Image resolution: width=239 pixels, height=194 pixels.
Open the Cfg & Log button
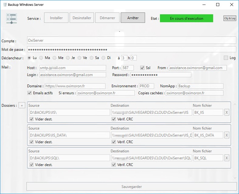230,18
